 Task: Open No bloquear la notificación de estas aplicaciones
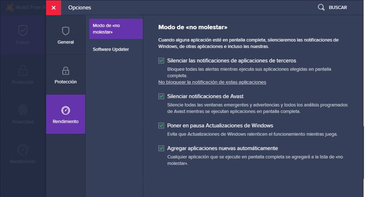point(212,82)
